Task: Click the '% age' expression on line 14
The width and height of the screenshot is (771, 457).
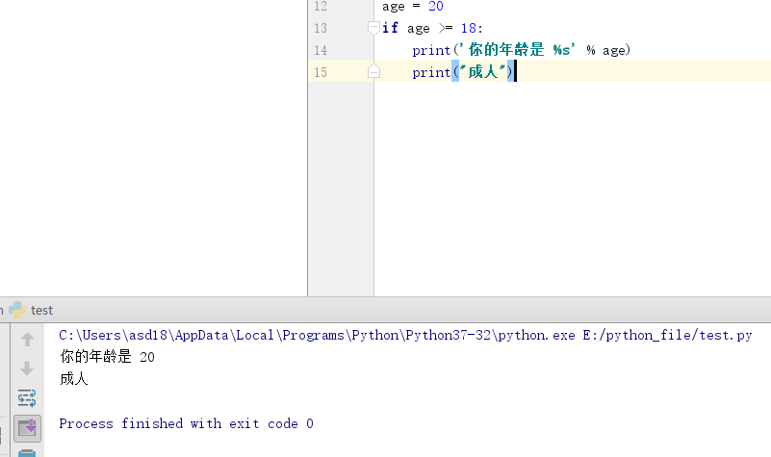Action: [x=605, y=50]
